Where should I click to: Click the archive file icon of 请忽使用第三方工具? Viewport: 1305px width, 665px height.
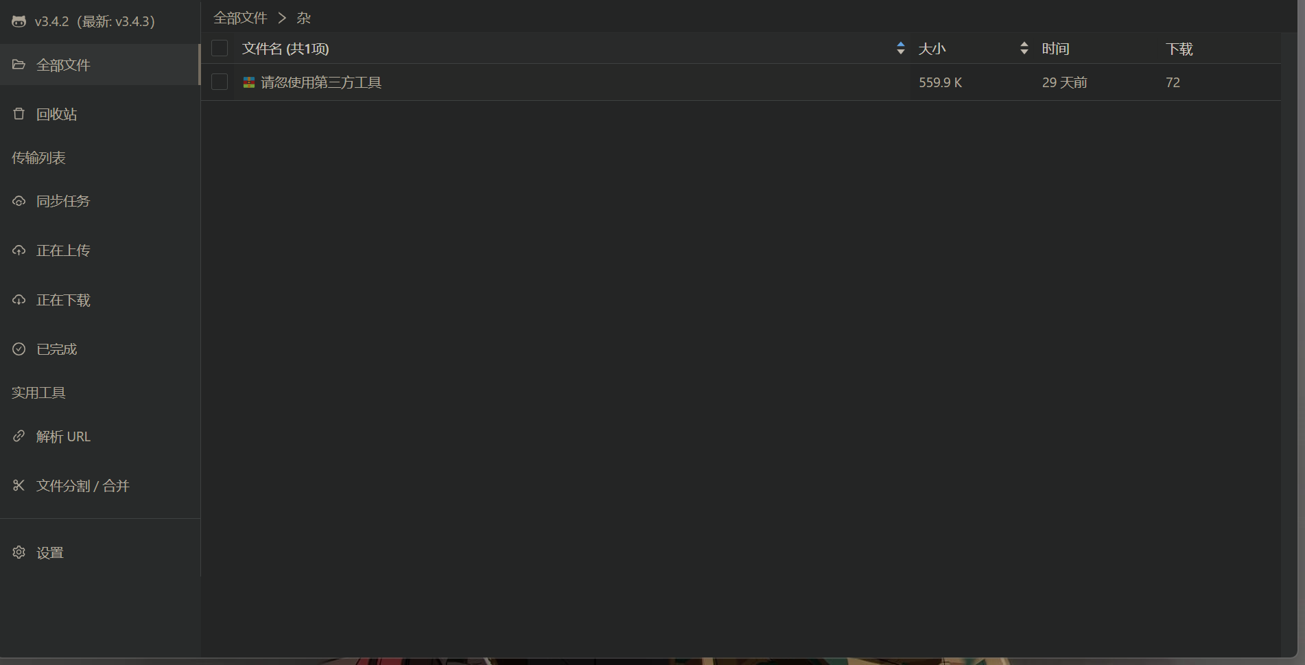[249, 82]
